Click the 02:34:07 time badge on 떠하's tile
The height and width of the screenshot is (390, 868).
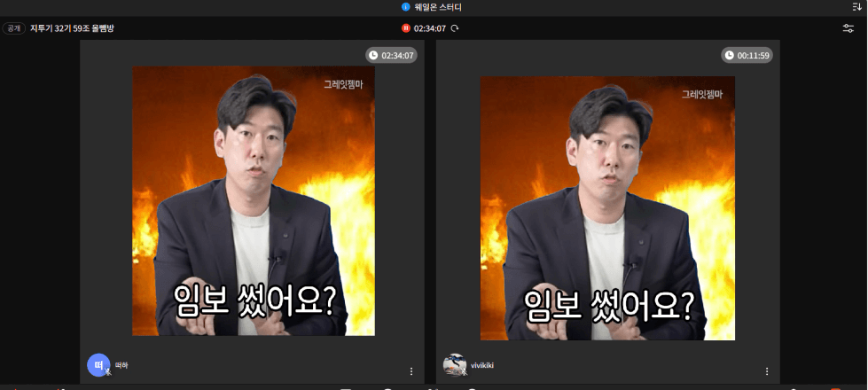391,55
